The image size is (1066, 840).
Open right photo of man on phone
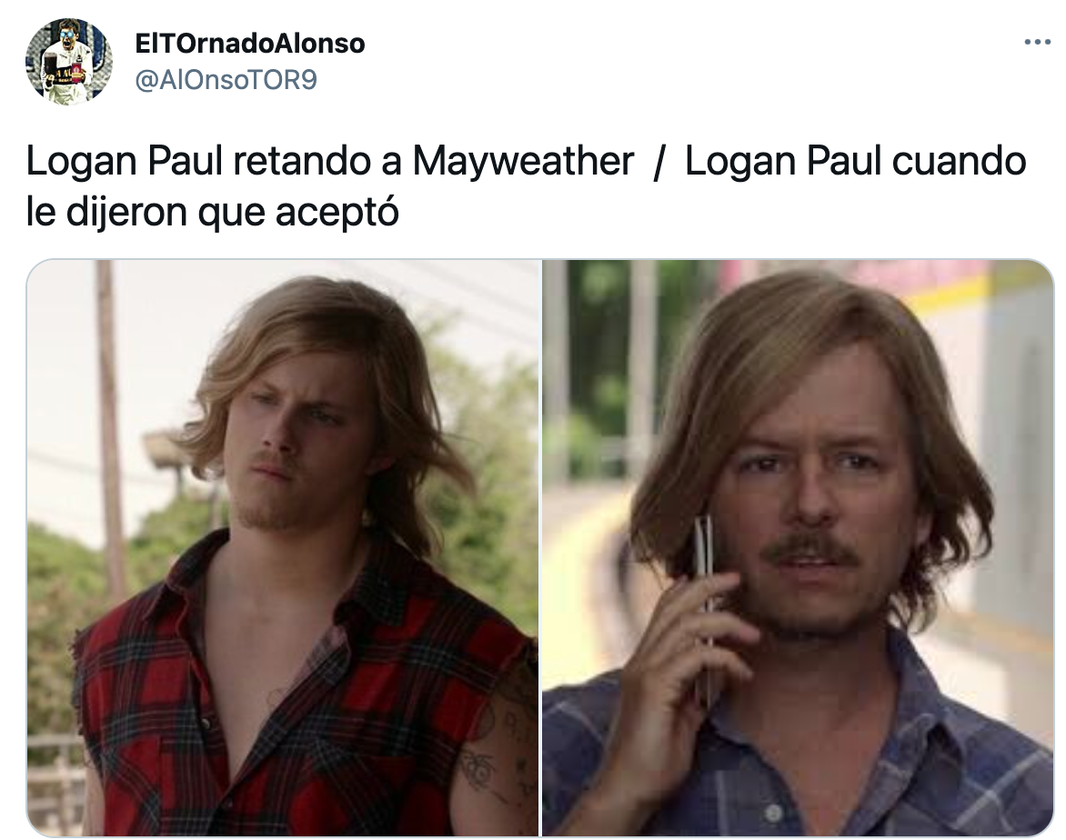(x=798, y=548)
